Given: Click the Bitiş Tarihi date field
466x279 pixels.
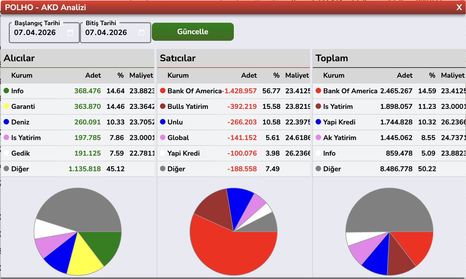Looking at the screenshot, I should [115, 33].
